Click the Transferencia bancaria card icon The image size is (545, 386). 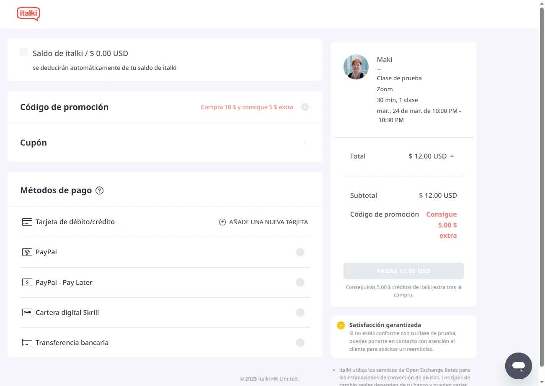[x=27, y=343]
